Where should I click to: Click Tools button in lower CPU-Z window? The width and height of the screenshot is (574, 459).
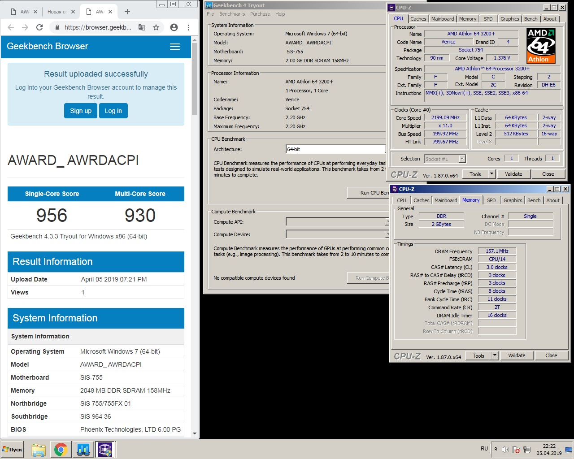coord(478,355)
